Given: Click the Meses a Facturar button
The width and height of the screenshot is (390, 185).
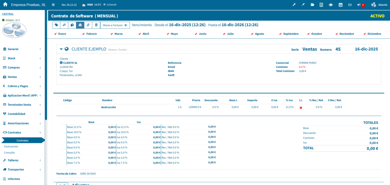Looking at the screenshot, I should [x=115, y=25].
